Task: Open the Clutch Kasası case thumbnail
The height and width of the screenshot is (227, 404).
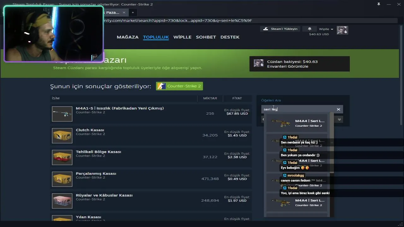Action: [x=62, y=136]
